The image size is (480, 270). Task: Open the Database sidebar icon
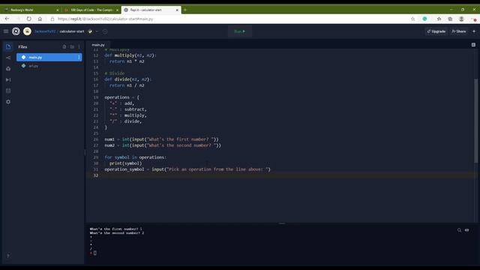(x=8, y=91)
